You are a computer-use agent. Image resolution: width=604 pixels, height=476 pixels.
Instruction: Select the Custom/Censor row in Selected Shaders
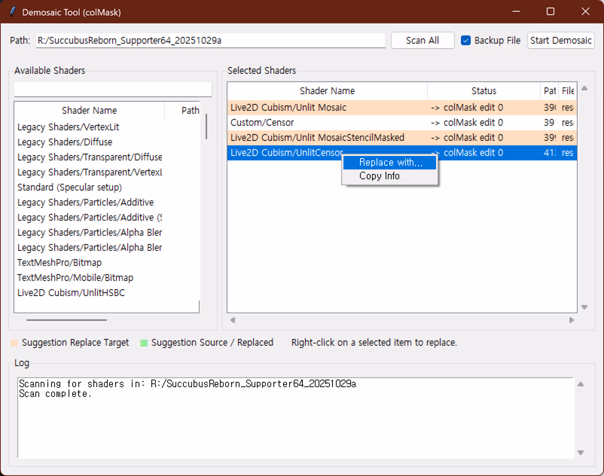click(x=262, y=123)
